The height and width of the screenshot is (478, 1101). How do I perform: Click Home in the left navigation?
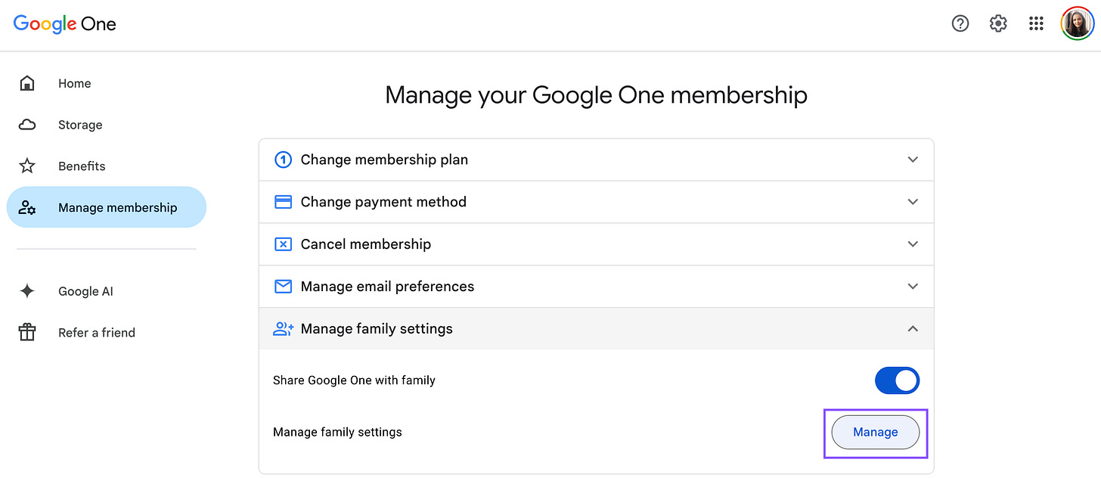click(74, 83)
